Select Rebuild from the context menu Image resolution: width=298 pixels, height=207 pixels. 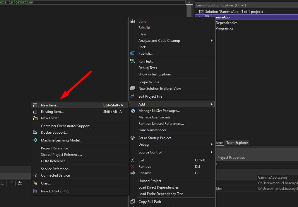[144, 28]
